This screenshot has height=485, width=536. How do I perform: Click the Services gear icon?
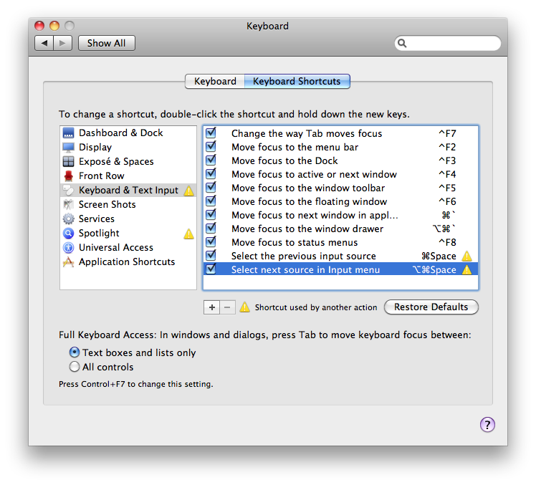pos(68,219)
